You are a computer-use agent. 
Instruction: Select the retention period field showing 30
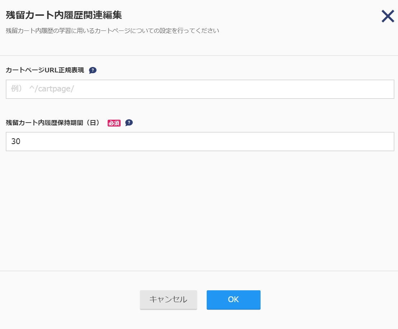point(200,142)
